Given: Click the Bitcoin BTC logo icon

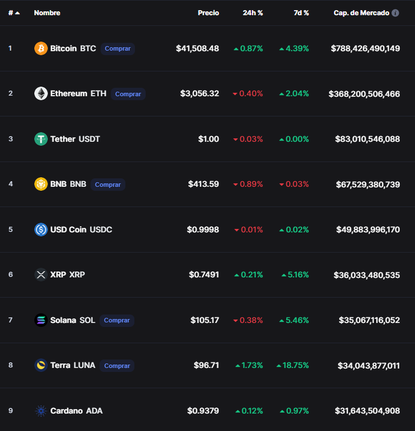Looking at the screenshot, I should pos(41,48).
